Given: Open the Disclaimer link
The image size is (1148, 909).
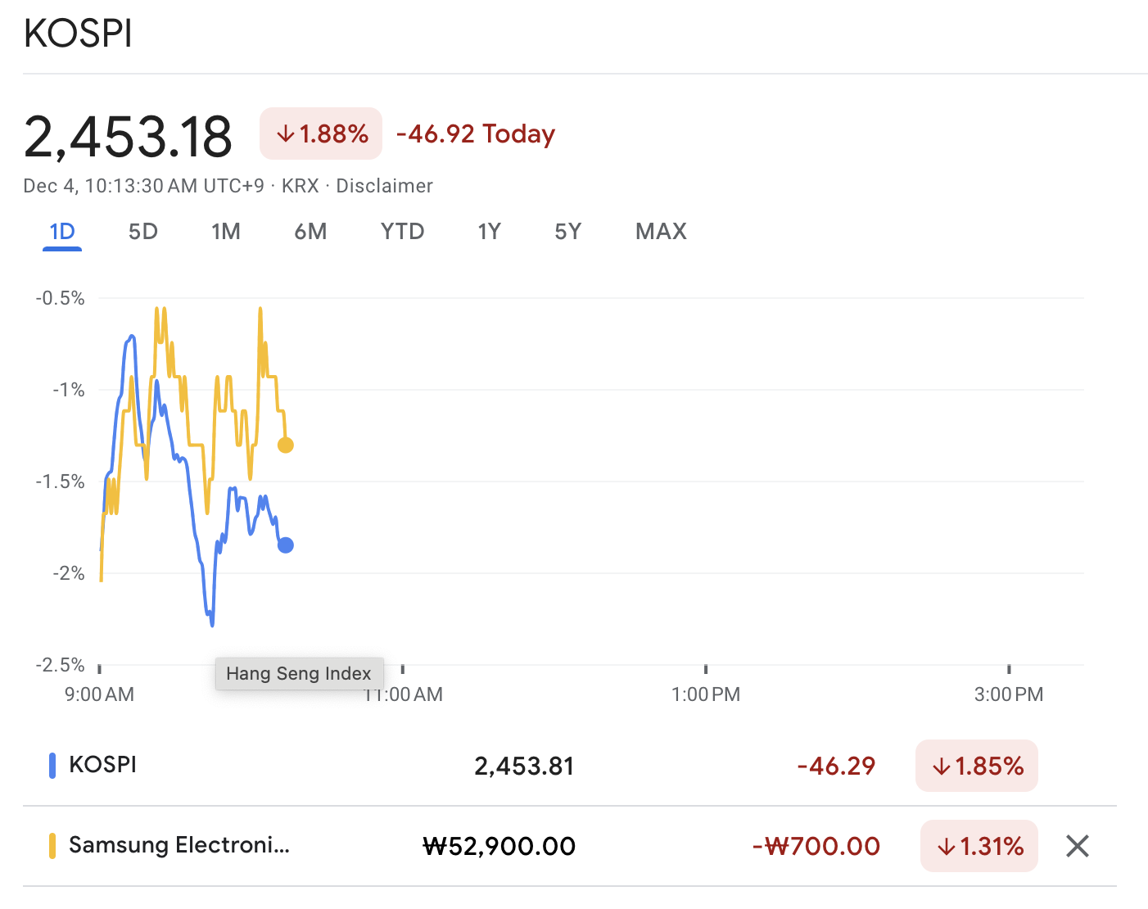Looking at the screenshot, I should point(384,186).
